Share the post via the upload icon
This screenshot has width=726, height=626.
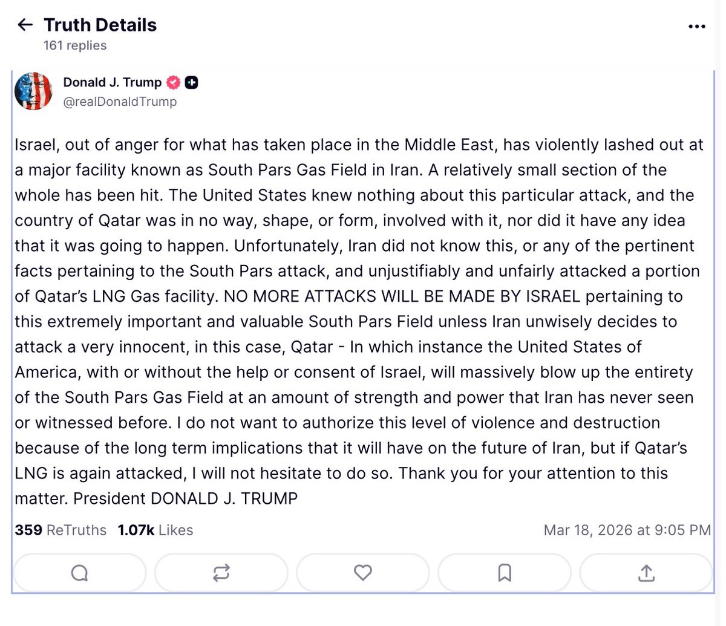pyautogui.click(x=646, y=572)
